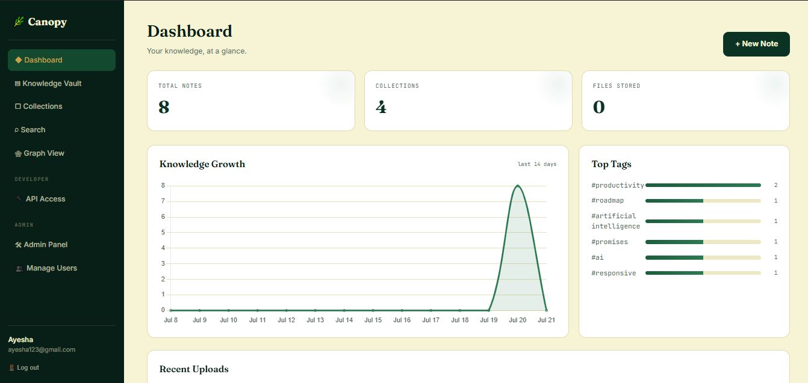Screen dimensions: 808x383
Task: Click the #productivity count of 2
Action: click(776, 185)
